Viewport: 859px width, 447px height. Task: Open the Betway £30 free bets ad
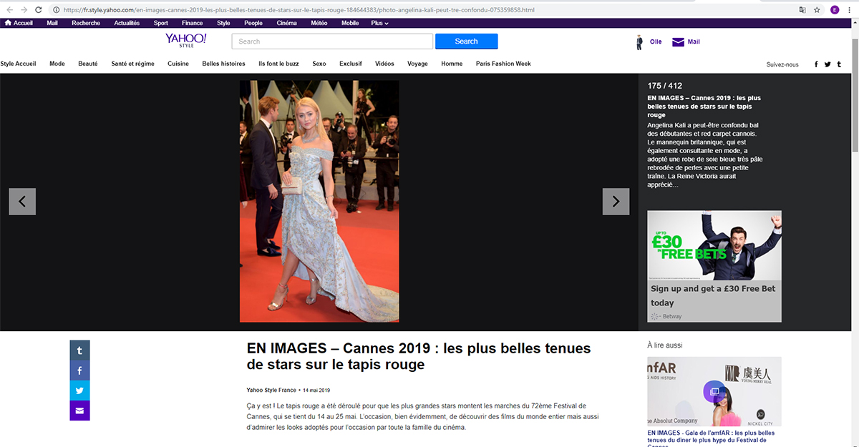pos(714,265)
